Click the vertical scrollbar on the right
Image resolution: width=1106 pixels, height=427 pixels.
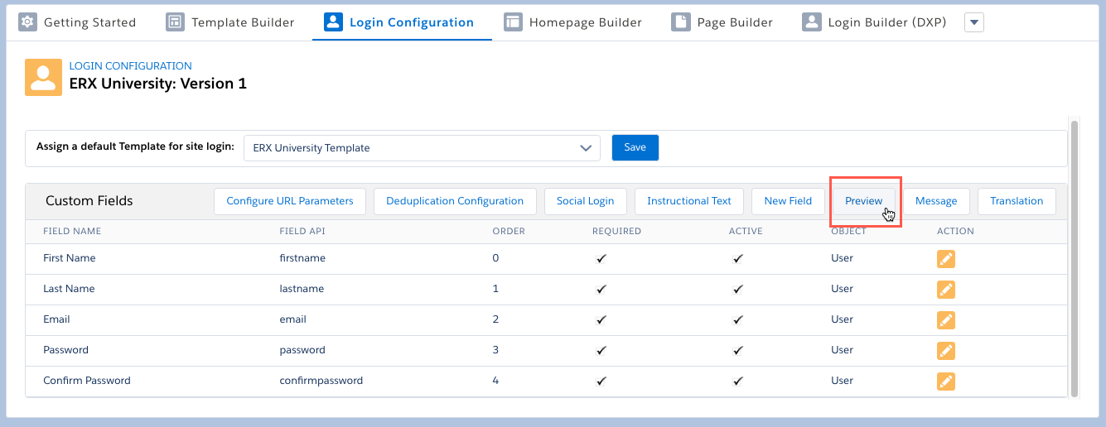click(1075, 257)
